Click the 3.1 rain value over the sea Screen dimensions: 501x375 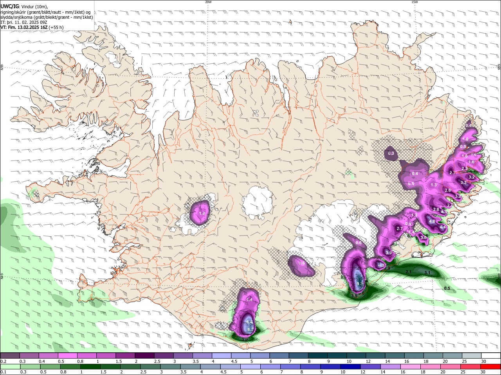tap(427, 273)
